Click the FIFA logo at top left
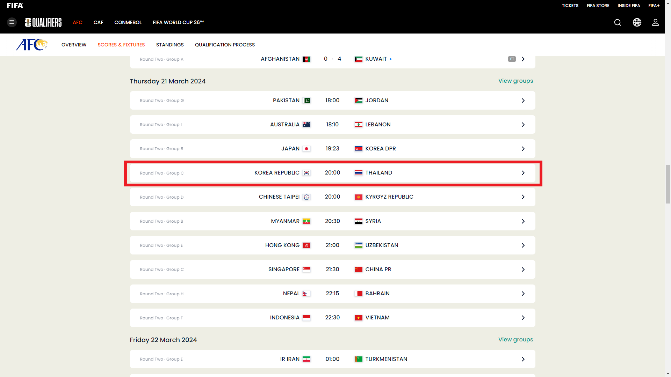671x377 pixels. tap(15, 5)
